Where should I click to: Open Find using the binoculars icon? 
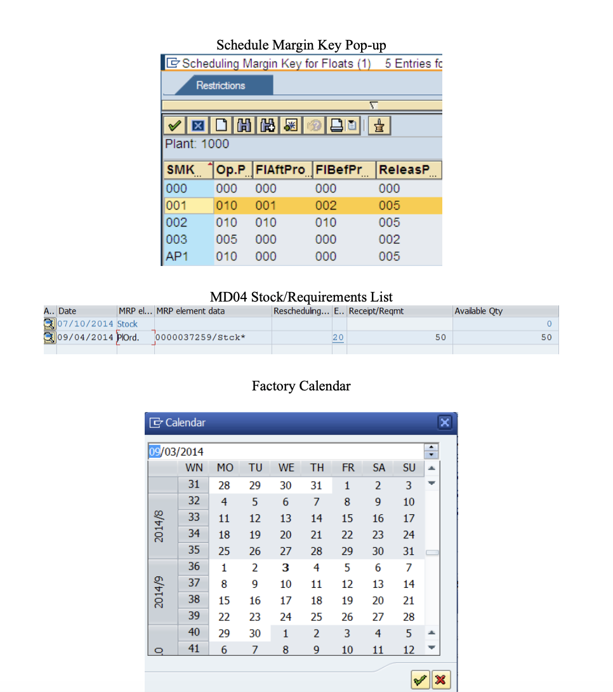[244, 125]
